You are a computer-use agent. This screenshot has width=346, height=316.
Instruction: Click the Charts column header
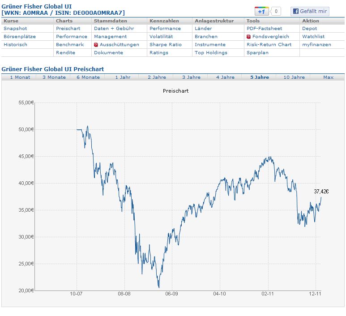click(64, 21)
